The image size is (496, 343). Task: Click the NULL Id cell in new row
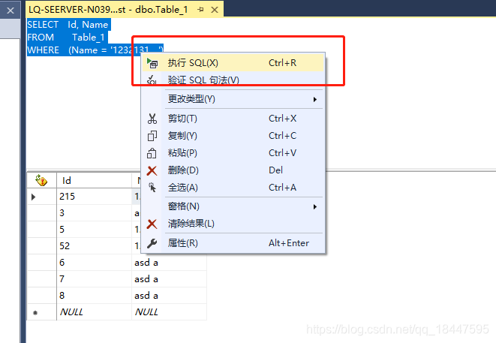[x=94, y=312]
